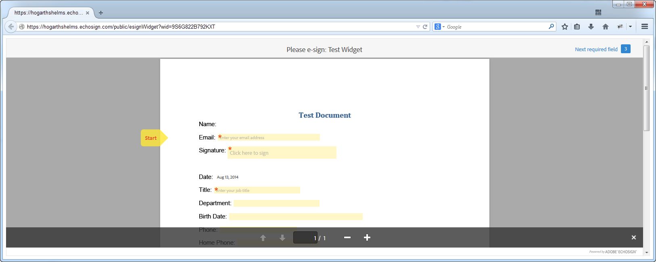656x262 pixels.
Task: Expand the toolbar add-on dropdown arrow
Action: pos(630,27)
